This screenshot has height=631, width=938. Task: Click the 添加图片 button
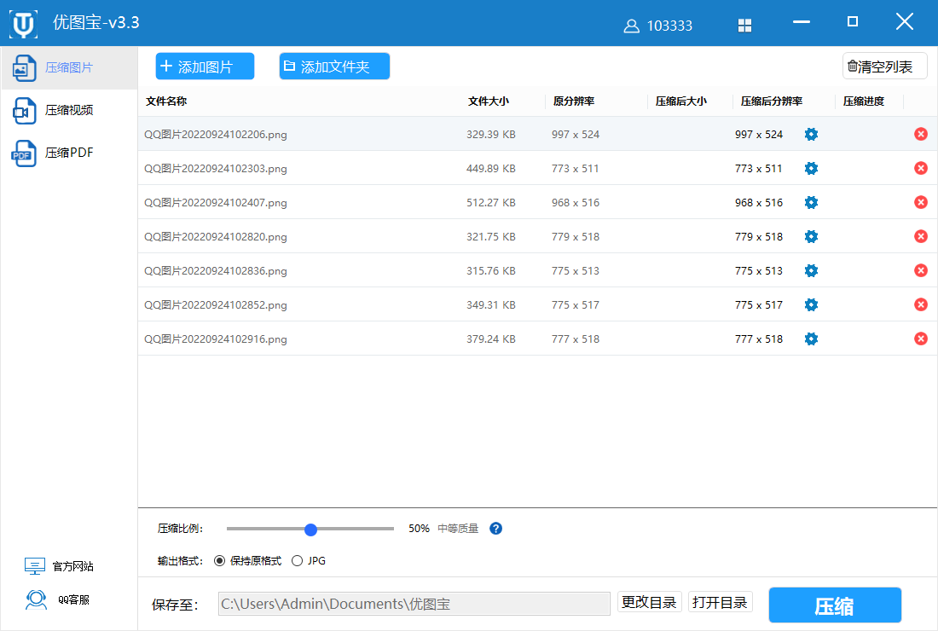click(x=206, y=67)
